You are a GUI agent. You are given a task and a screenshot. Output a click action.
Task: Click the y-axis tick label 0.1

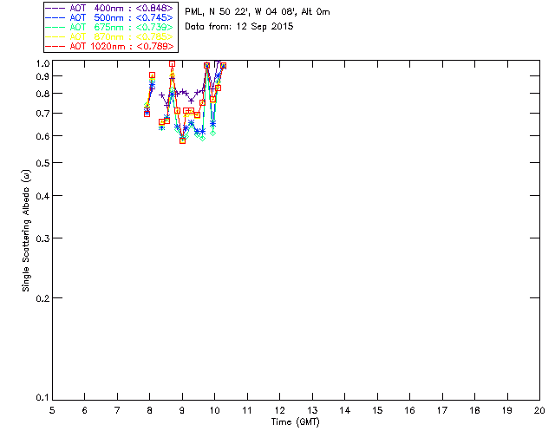click(42, 398)
